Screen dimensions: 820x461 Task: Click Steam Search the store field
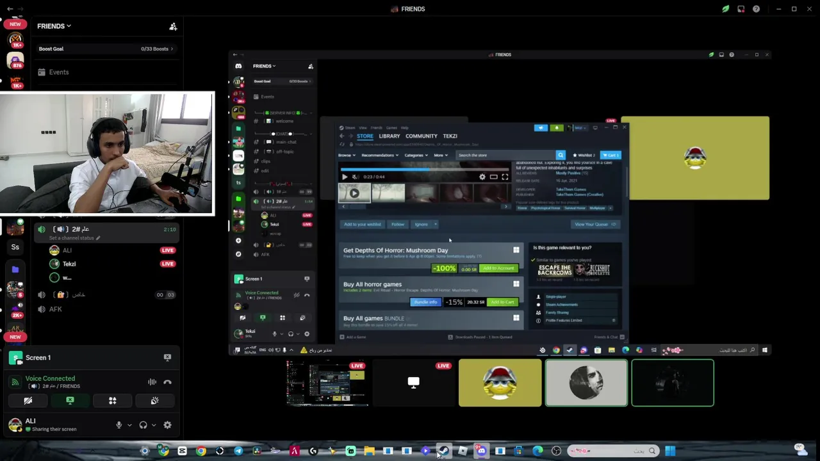tap(505, 155)
